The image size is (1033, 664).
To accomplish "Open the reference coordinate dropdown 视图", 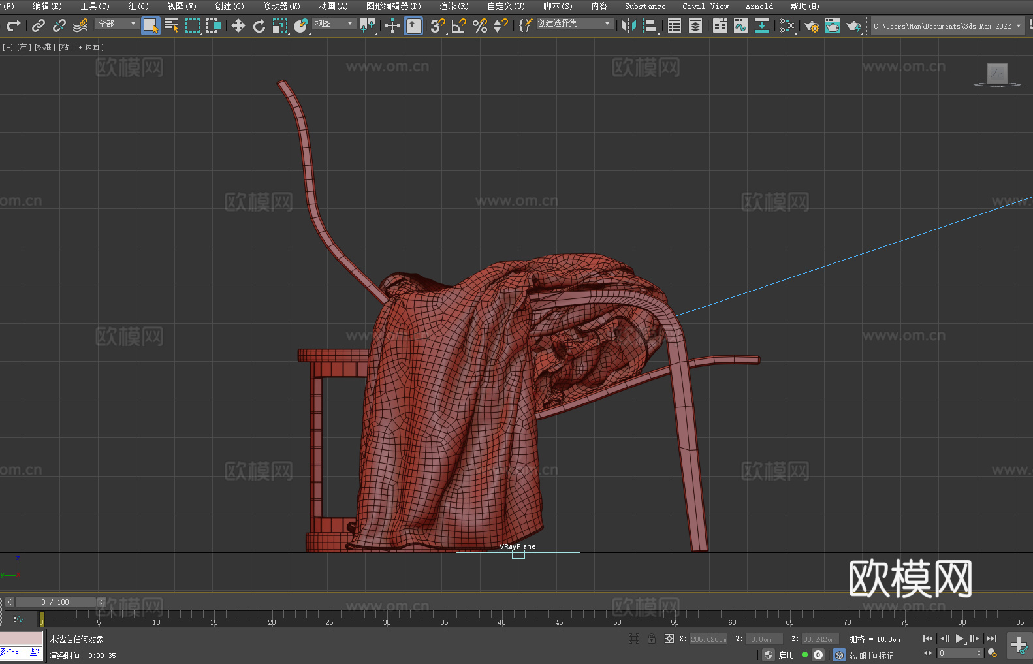I will pos(334,24).
